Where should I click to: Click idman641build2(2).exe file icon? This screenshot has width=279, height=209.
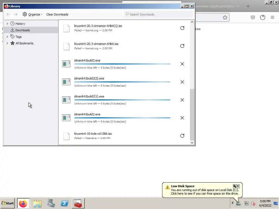click(66, 82)
